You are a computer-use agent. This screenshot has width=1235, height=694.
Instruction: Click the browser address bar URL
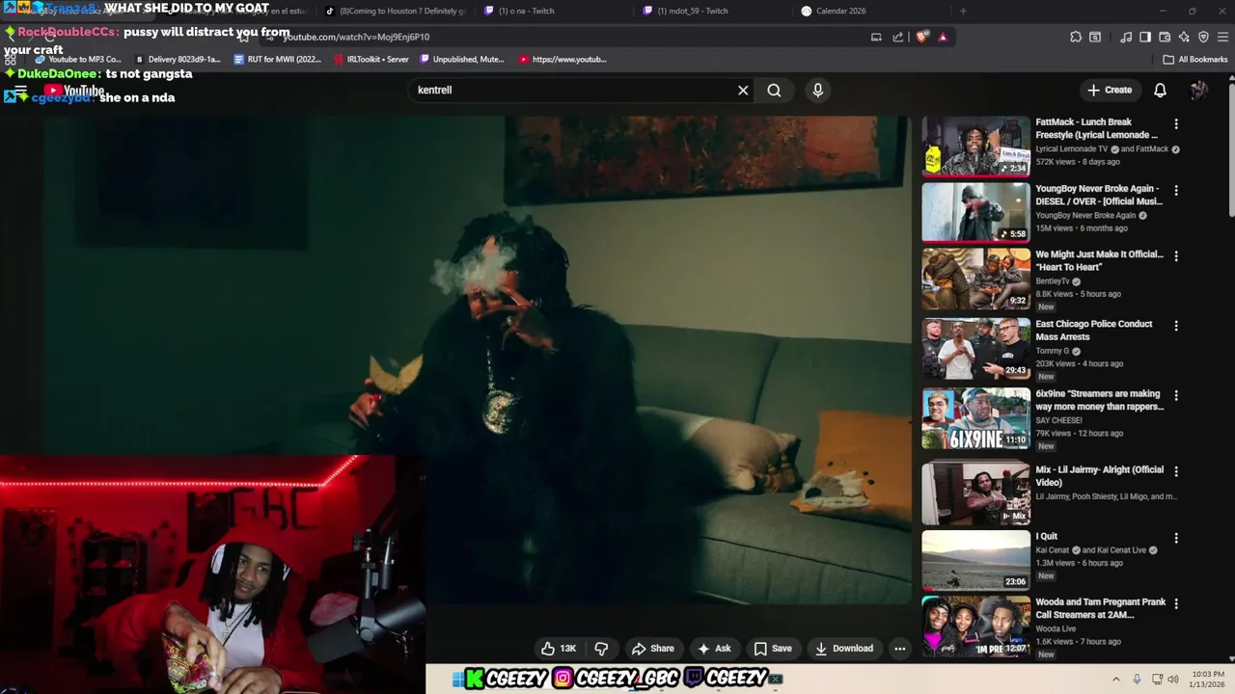[356, 37]
